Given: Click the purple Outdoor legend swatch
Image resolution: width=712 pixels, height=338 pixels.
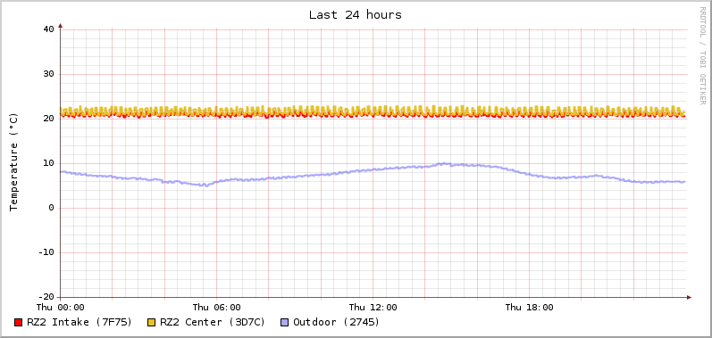Looking at the screenshot, I should coord(284,323).
